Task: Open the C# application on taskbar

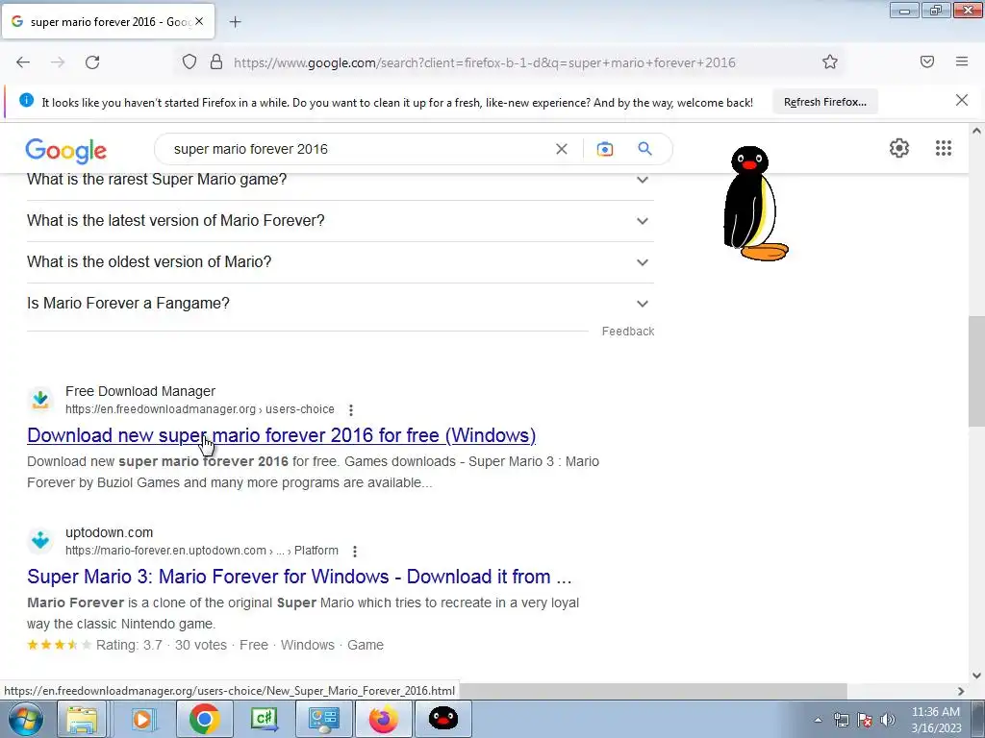Action: [264, 719]
